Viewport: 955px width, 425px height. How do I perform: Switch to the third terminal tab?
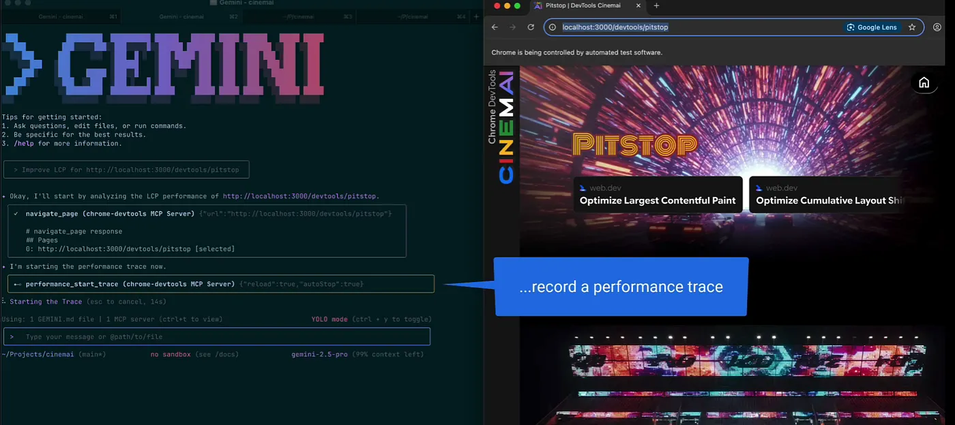293,16
